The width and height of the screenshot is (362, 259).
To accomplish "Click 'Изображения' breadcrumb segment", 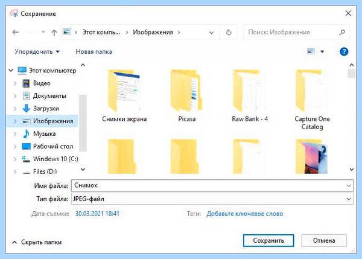I will (x=153, y=32).
